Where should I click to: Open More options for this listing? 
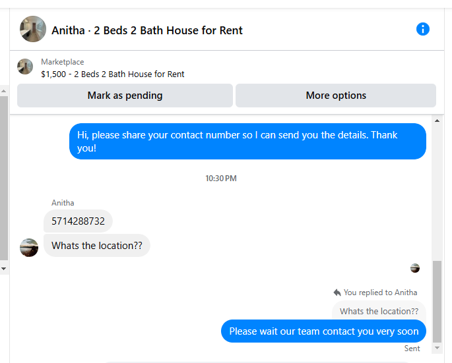pos(336,96)
